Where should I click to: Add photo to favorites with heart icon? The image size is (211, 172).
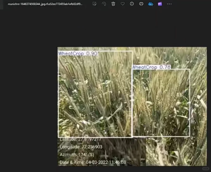click(x=122, y=4)
